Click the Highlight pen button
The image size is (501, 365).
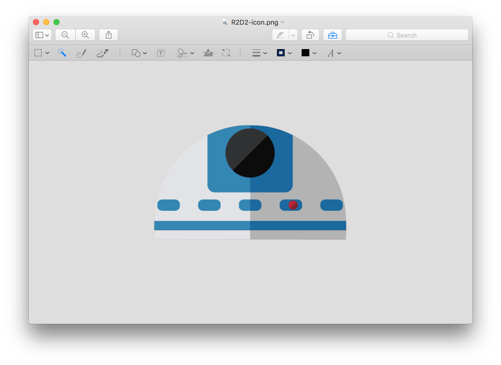click(280, 35)
